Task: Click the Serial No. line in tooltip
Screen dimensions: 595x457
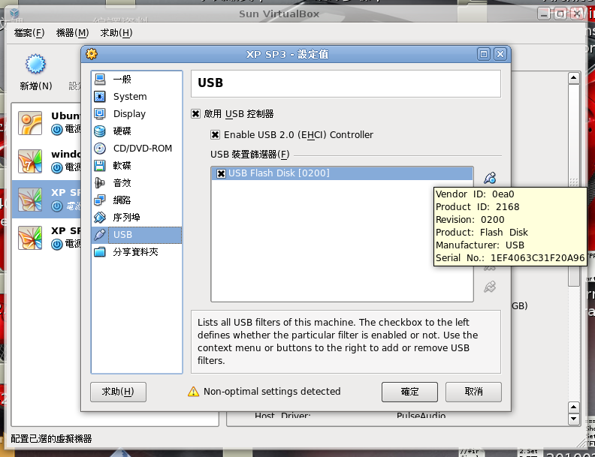Action: point(510,258)
